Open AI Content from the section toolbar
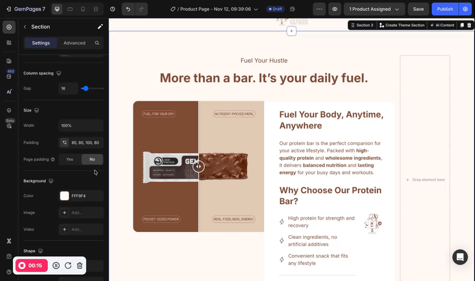 (442, 25)
